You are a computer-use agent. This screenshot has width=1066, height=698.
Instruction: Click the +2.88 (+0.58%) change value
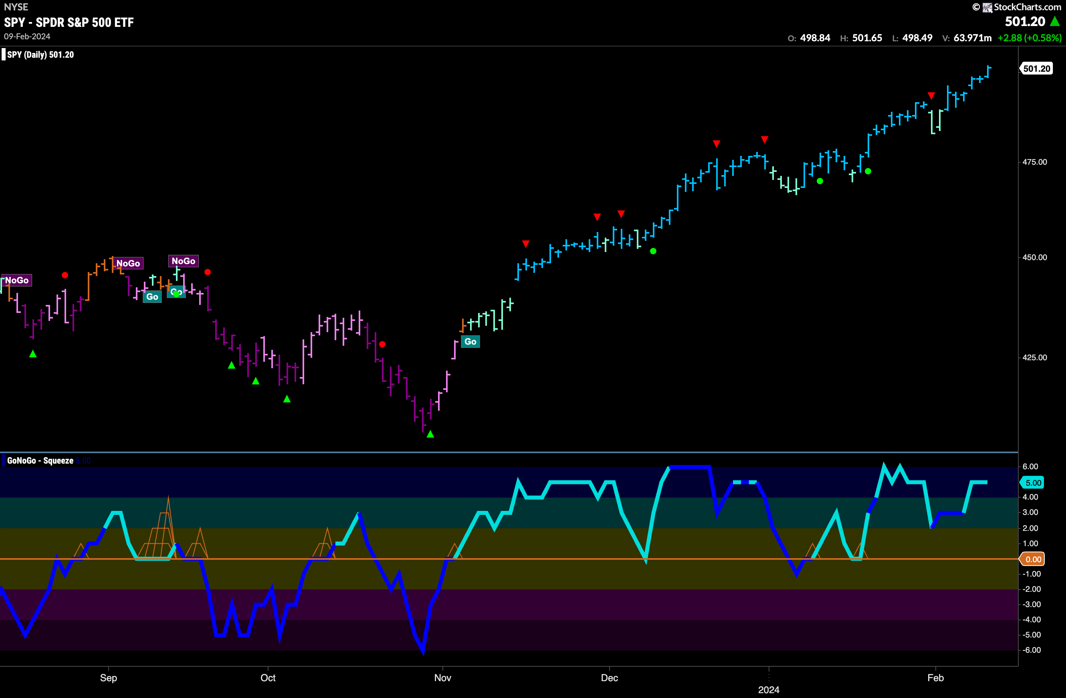[x=1029, y=38]
